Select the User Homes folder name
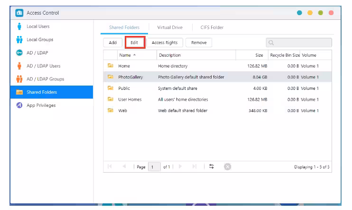 (x=130, y=99)
